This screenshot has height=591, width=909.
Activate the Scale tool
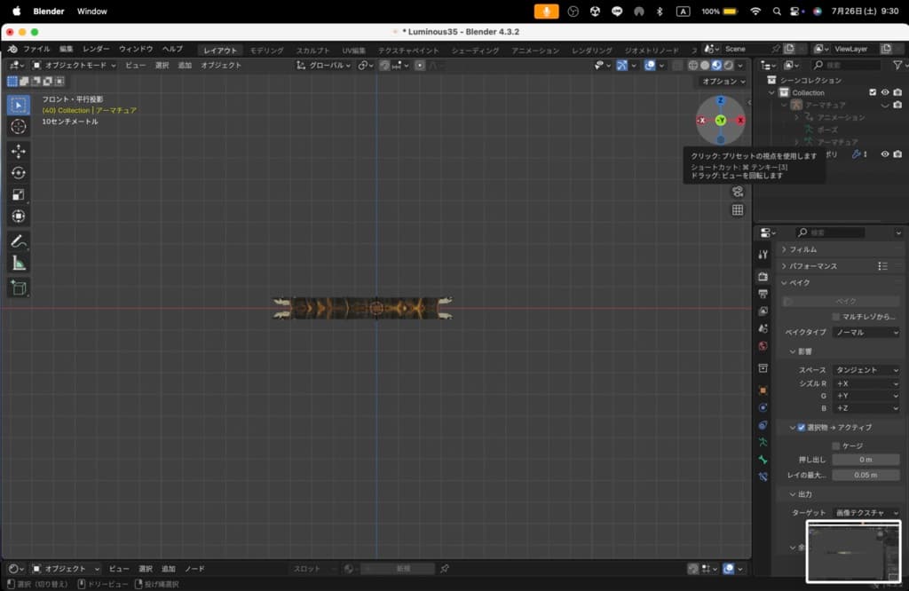pyautogui.click(x=19, y=194)
